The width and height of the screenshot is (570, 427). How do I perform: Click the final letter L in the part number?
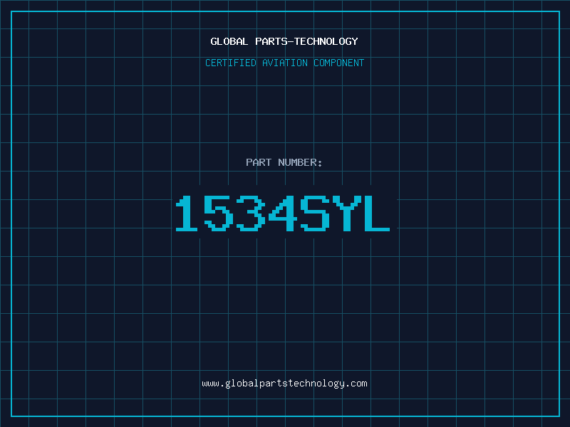(x=377, y=213)
